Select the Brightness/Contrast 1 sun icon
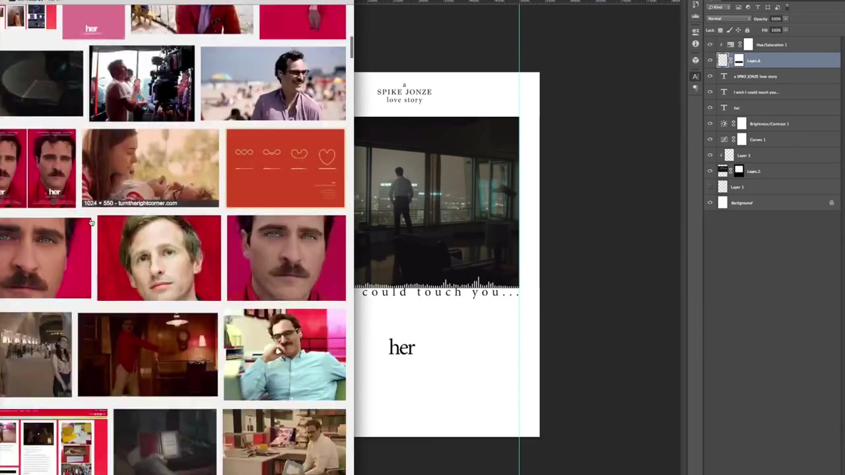 (x=724, y=123)
